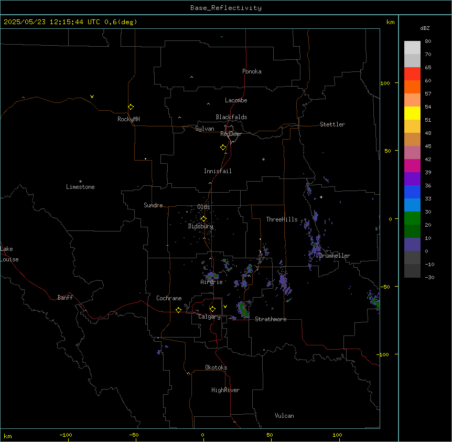Screen dimensions: 452x442
Task: Click the green radar echo northwest of Strathmore
Action: 244,310
